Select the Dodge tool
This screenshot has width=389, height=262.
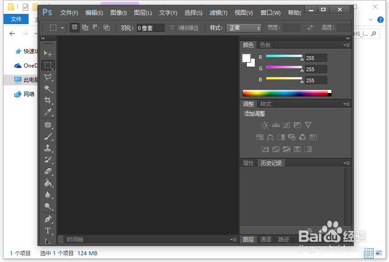coord(48,206)
